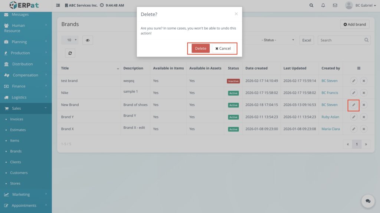Open the messages envelope icon in header

coord(335,6)
